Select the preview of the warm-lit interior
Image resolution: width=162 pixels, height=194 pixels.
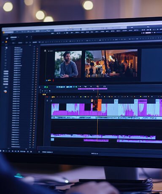pyautogui.click(x=111, y=64)
